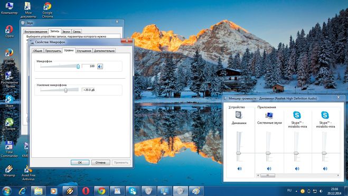Select the Запись tab in Звук window

click(x=54, y=31)
